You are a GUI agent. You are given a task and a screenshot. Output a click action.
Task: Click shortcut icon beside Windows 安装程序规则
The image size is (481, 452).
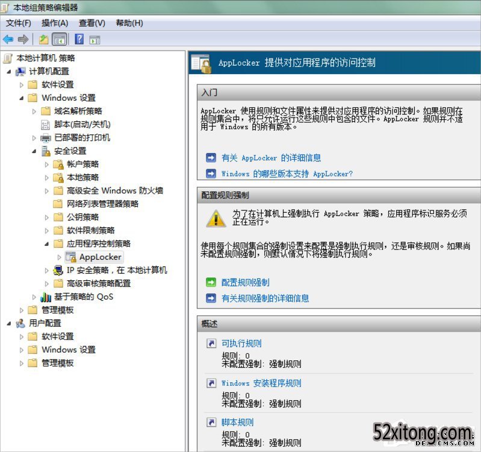[x=211, y=383]
